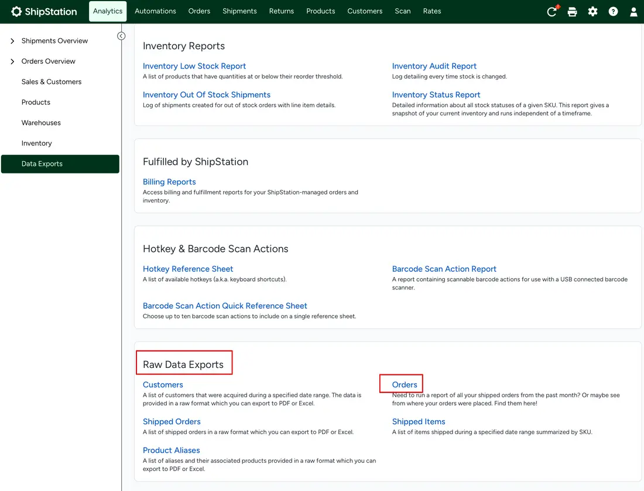Open the help question mark icon

pyautogui.click(x=613, y=12)
